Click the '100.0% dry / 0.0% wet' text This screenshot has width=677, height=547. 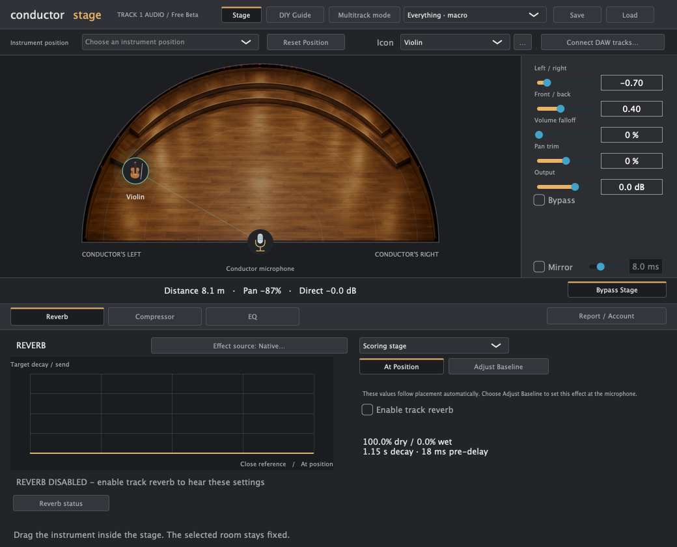407,442
